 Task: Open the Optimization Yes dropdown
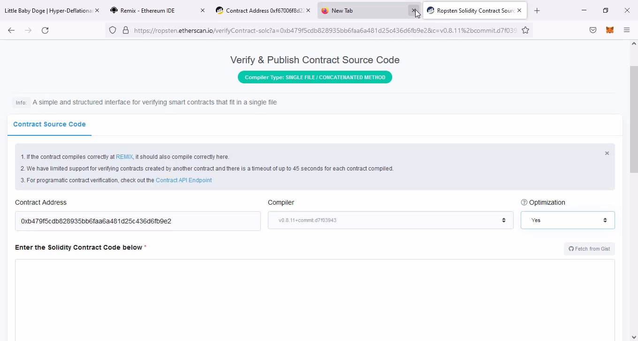pyautogui.click(x=567, y=220)
